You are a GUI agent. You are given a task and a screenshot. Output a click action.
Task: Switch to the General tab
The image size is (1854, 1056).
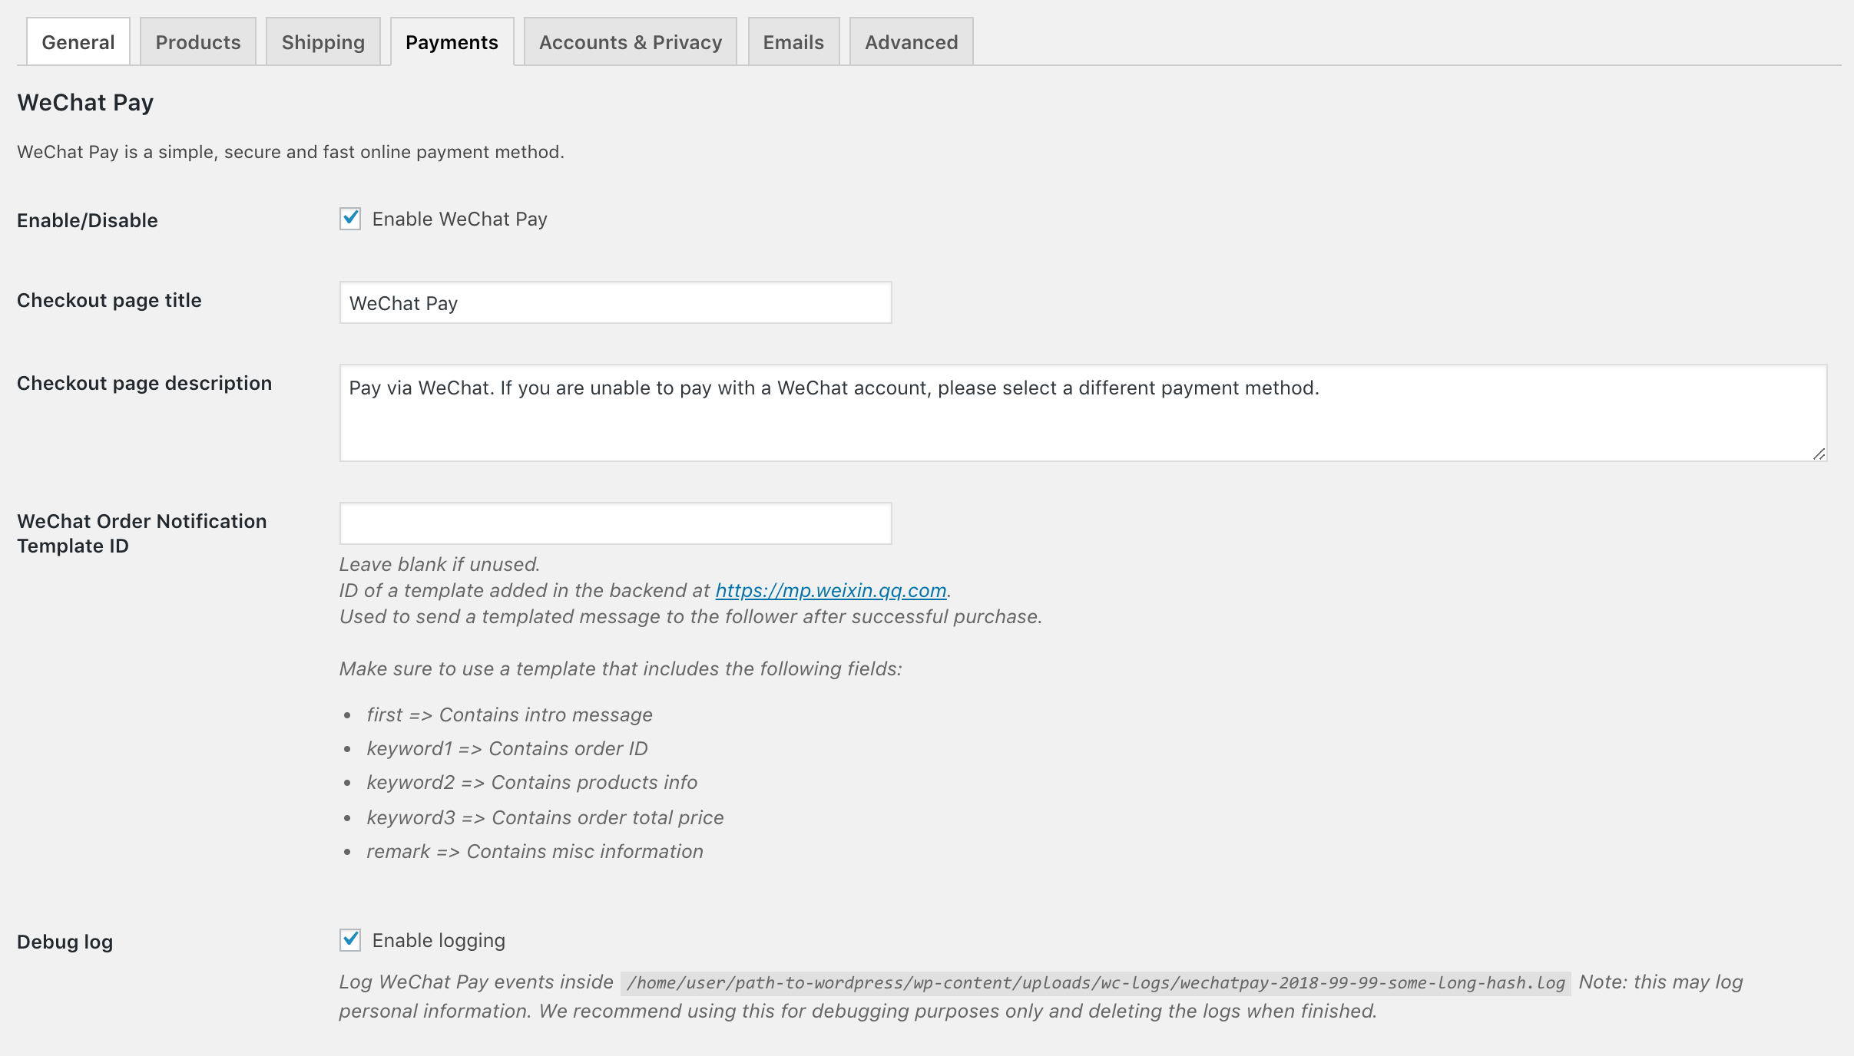(78, 42)
